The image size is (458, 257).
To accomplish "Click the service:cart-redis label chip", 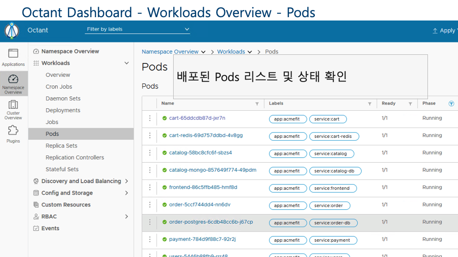I will 334,136.
